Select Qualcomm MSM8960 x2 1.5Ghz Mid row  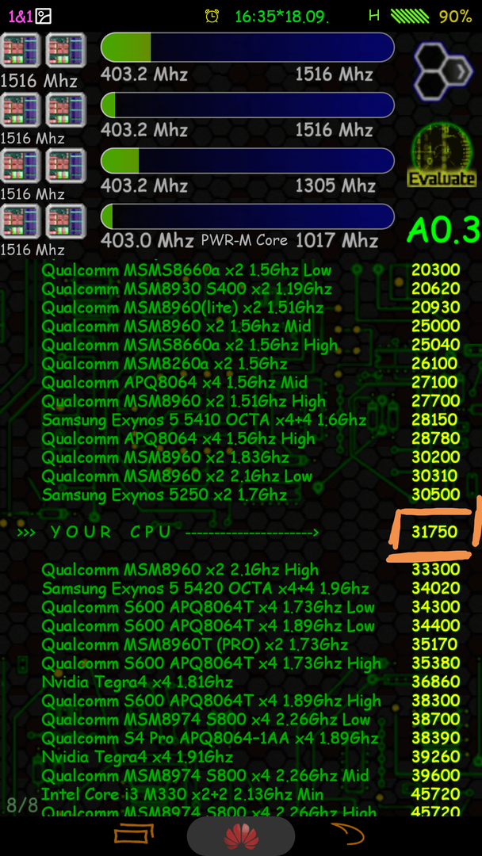tap(251, 326)
